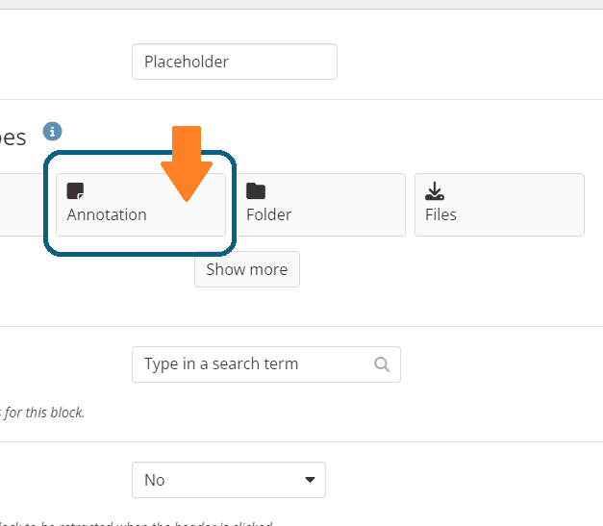This screenshot has width=603, height=526.
Task: Click the caret arrow on the No dropdown
Action: 310,480
